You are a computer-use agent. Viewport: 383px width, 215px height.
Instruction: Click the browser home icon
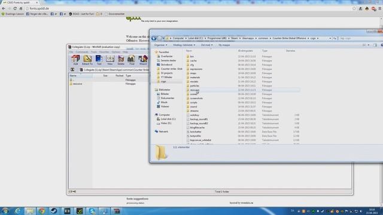point(21,8)
